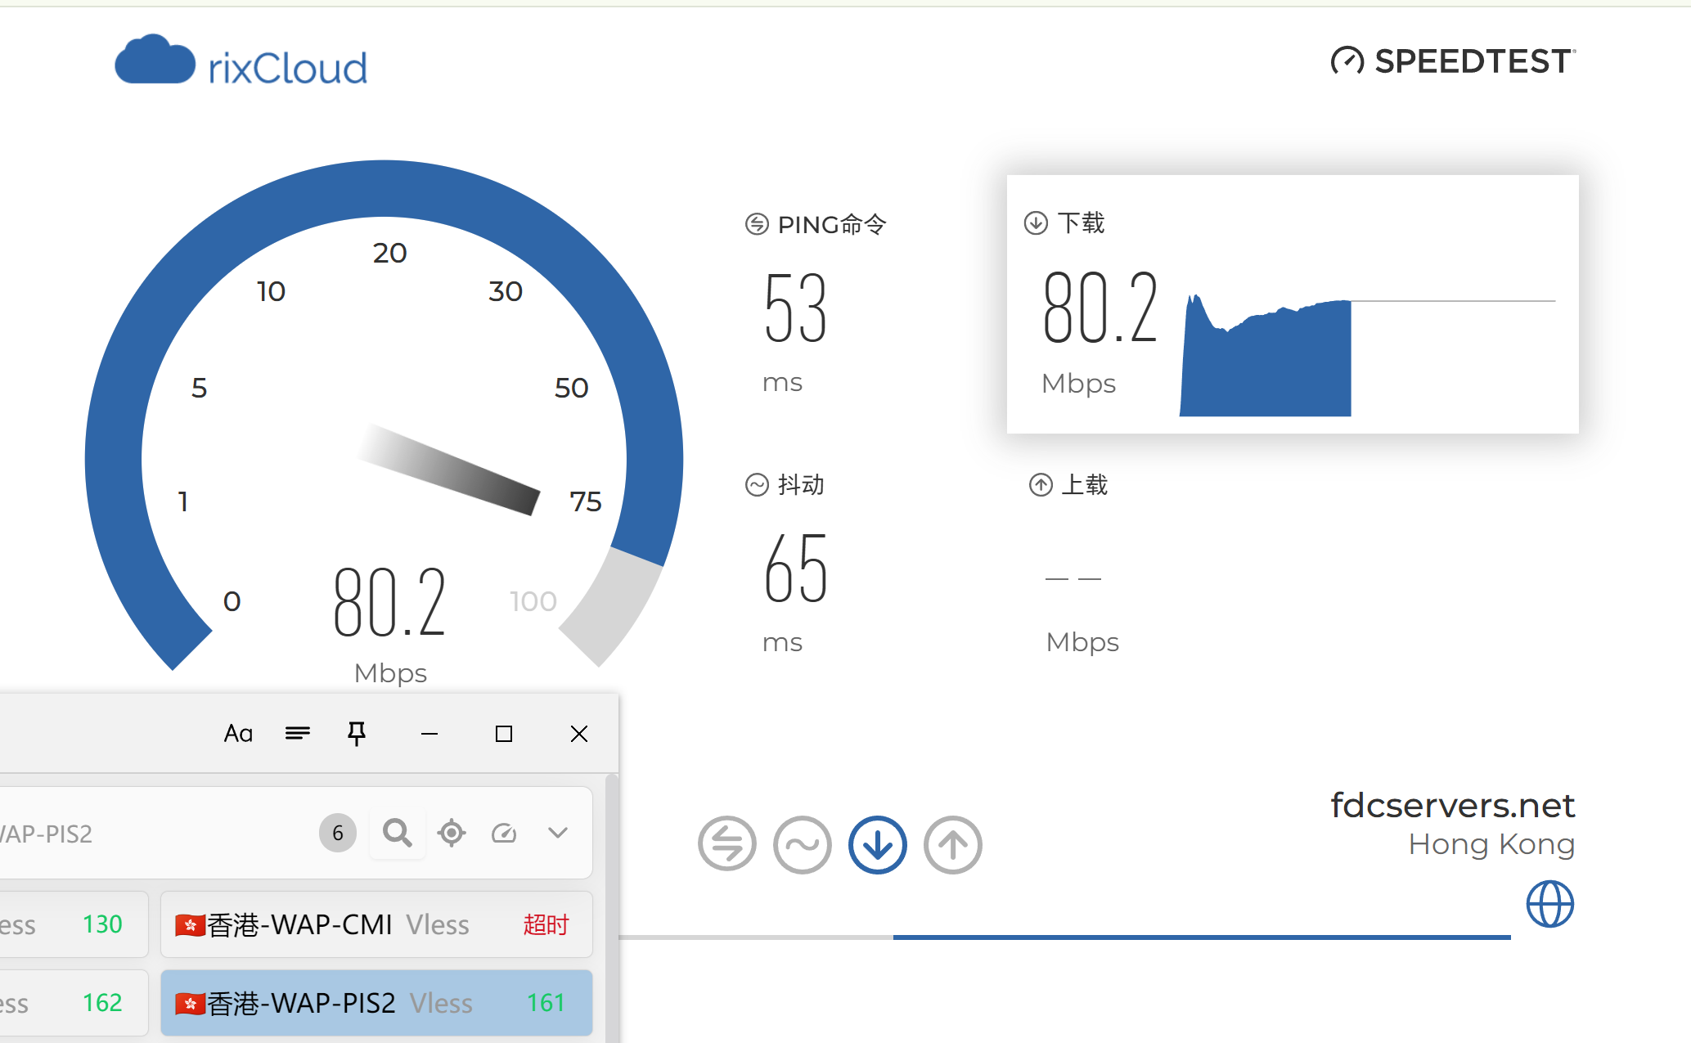The width and height of the screenshot is (1691, 1043).
Task: Click the test progress bar
Action: (1064, 937)
